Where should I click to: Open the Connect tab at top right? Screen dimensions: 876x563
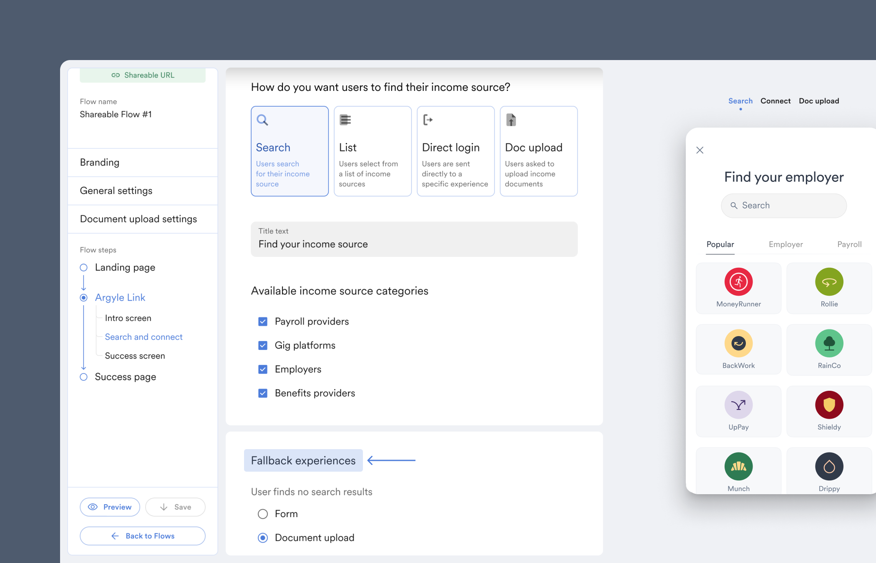tap(775, 101)
